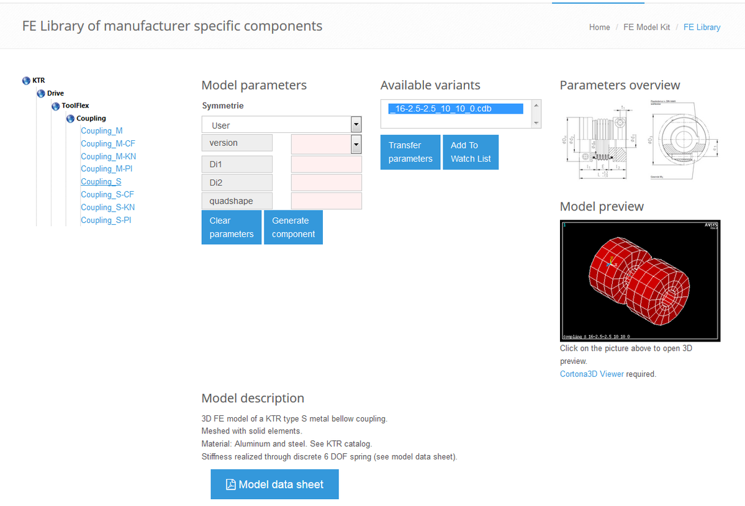The width and height of the screenshot is (745, 506).
Task: Click the Di2 parameter label
Action: tap(237, 183)
